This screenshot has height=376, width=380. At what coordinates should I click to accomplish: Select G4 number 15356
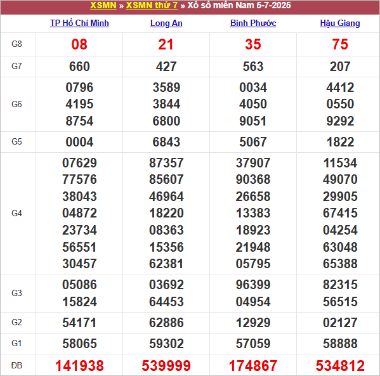(166, 247)
